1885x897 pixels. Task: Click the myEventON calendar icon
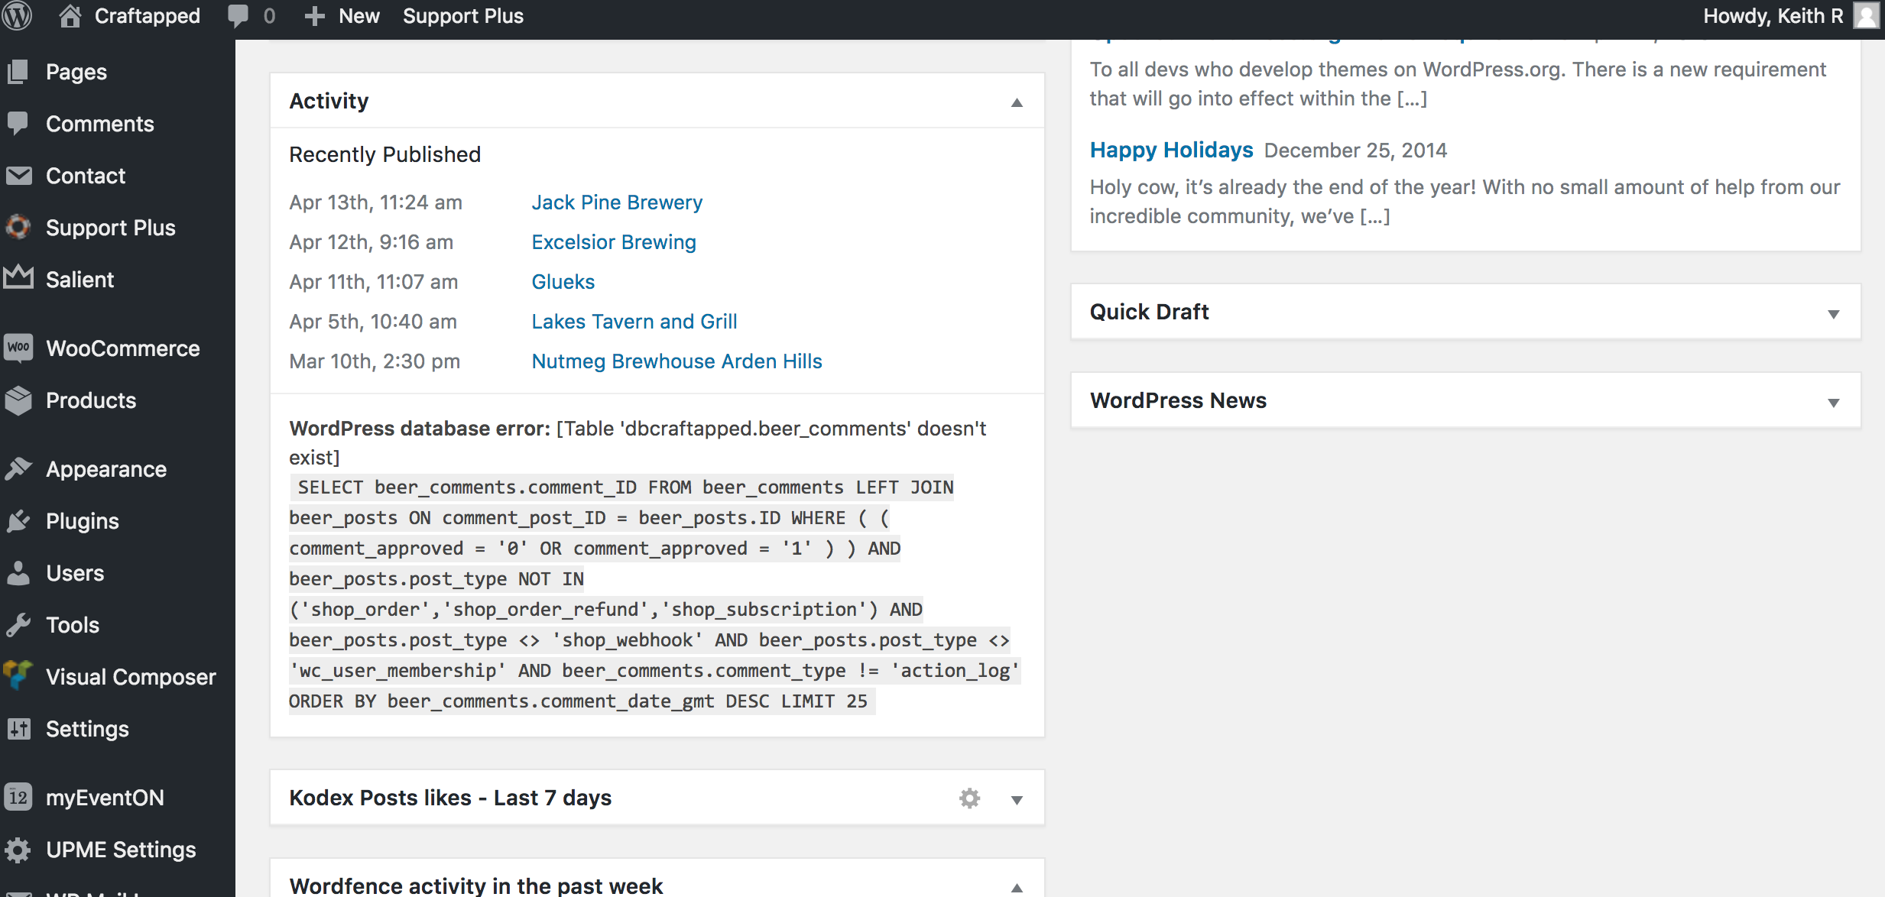[18, 797]
